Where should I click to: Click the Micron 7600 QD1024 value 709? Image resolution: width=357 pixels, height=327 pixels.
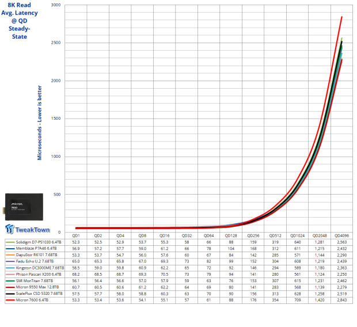click(x=297, y=300)
